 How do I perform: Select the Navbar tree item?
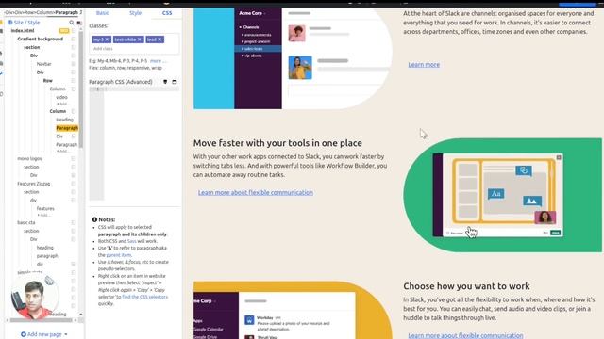[44, 64]
